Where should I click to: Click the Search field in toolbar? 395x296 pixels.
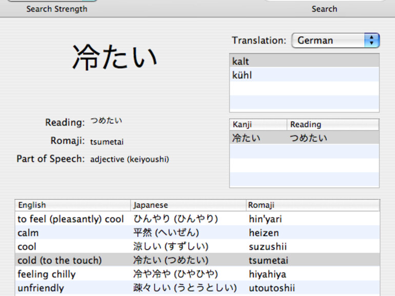[324, 2]
